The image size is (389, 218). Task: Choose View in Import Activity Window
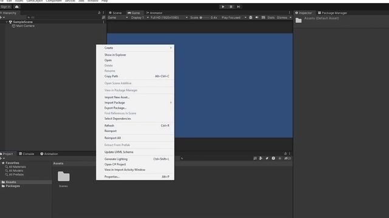point(135,170)
